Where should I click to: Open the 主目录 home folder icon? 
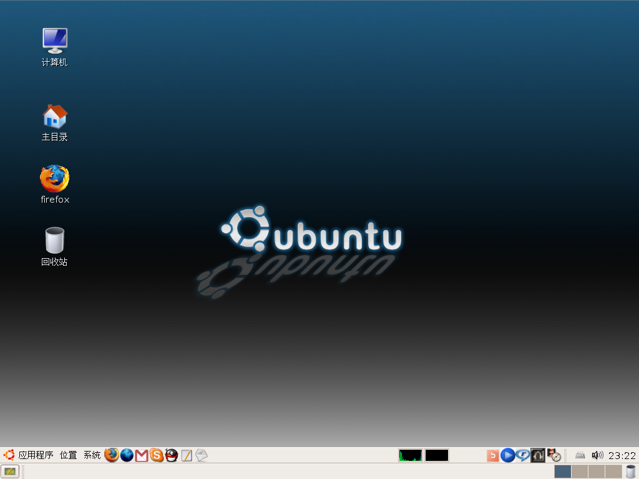55,123
